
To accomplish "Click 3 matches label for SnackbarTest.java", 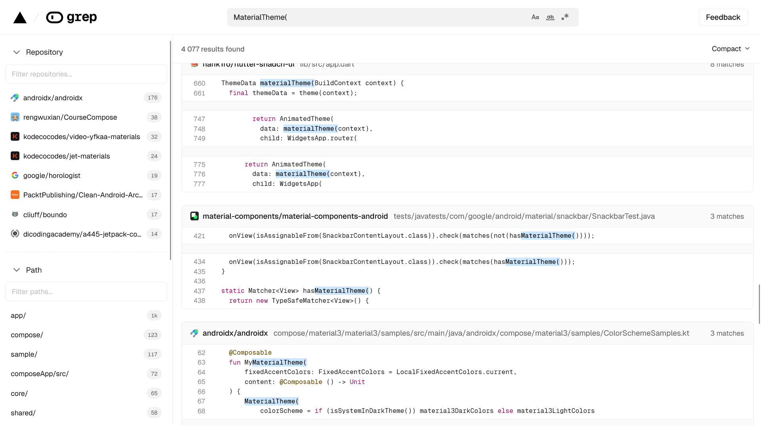I will point(727,216).
